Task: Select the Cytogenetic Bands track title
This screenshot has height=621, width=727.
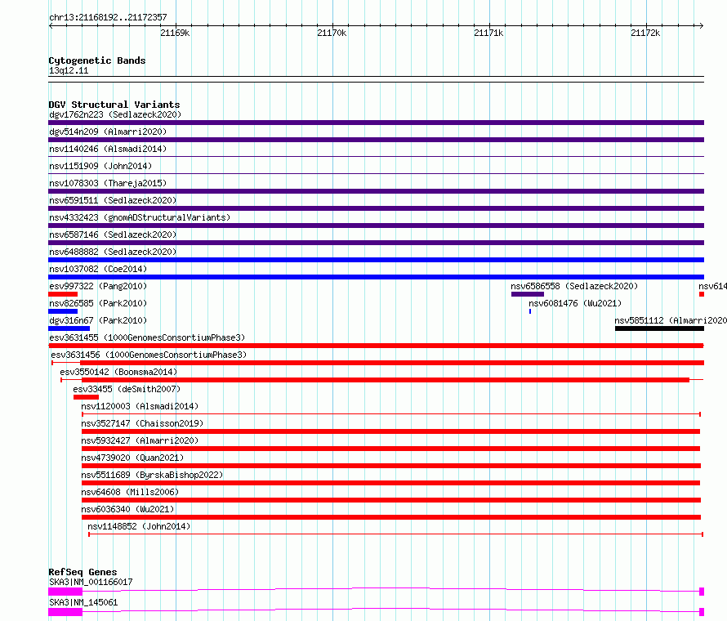Action: pyautogui.click(x=96, y=60)
